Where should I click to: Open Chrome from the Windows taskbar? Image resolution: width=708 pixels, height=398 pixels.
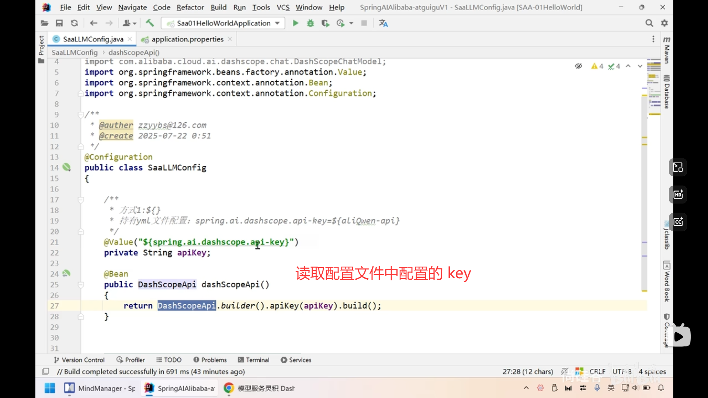pos(229,388)
